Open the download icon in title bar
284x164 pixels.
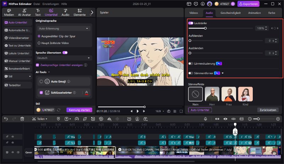tap(203, 4)
